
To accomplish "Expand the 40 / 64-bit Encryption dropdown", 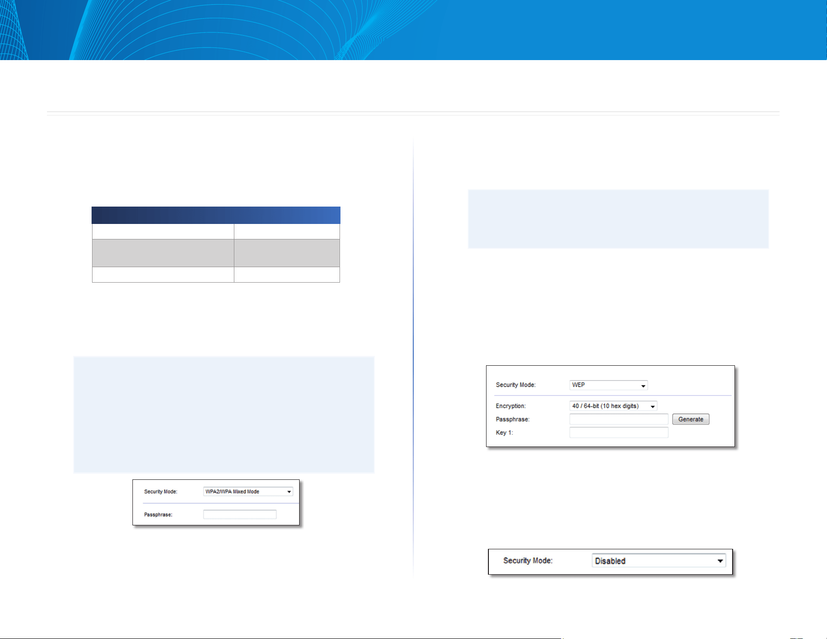I will 613,406.
